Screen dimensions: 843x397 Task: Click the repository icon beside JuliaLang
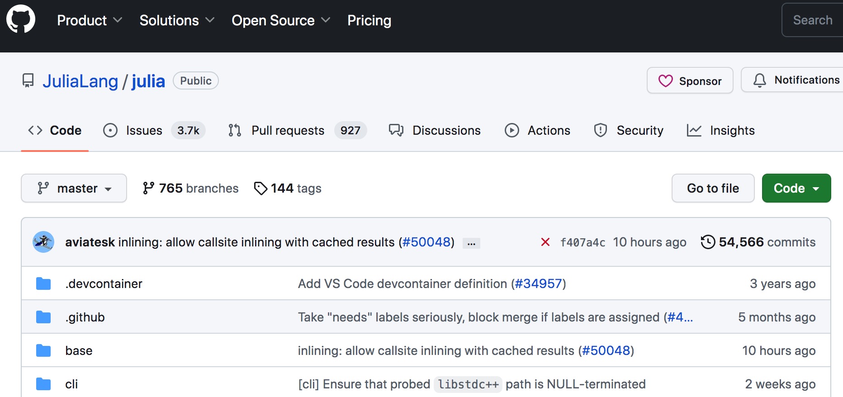28,81
